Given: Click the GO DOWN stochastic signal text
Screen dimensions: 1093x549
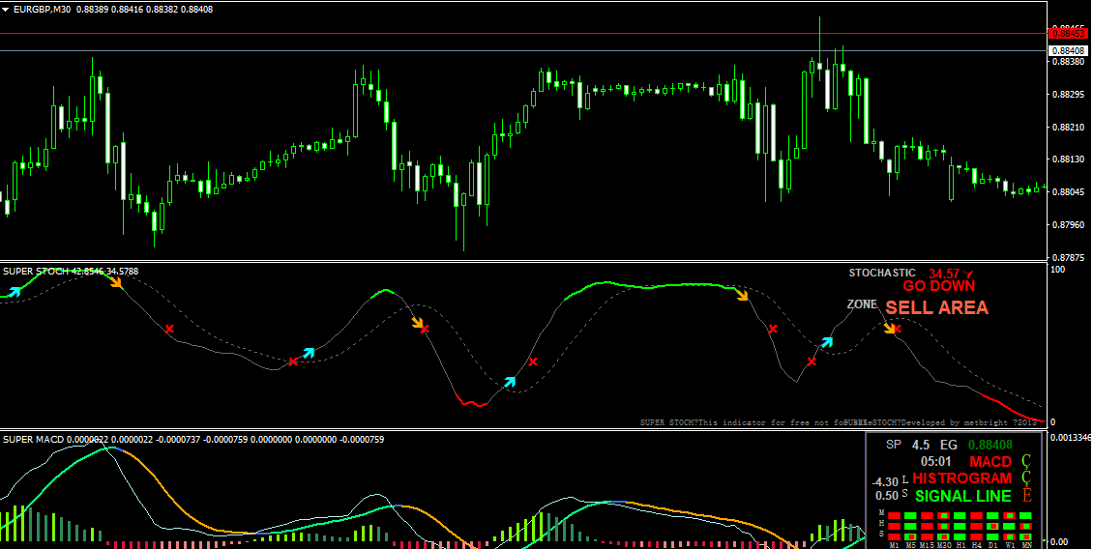Looking at the screenshot, I should click(x=938, y=286).
